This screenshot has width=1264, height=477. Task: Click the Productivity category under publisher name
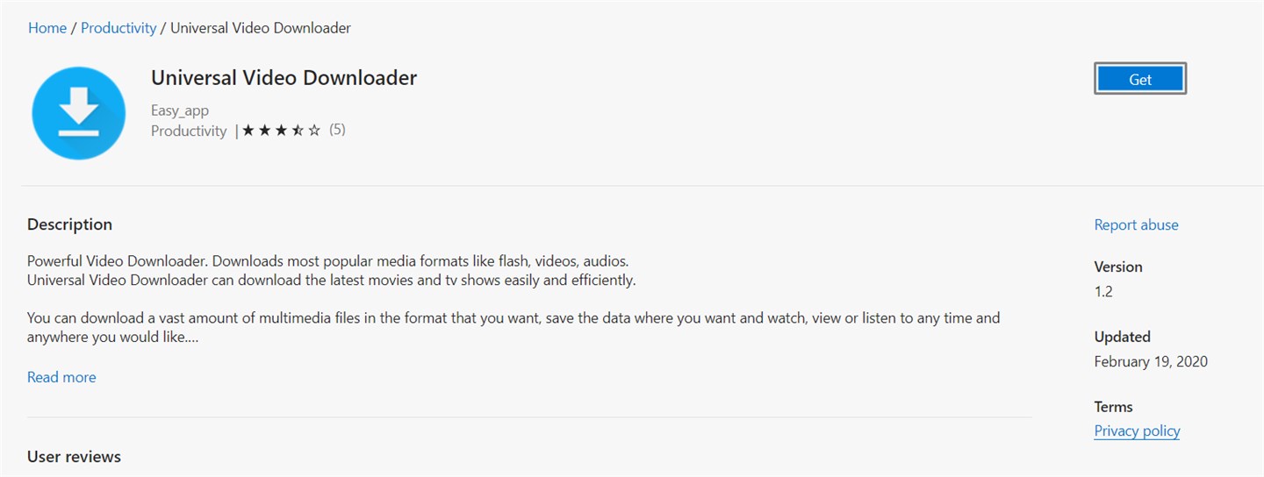(x=189, y=131)
